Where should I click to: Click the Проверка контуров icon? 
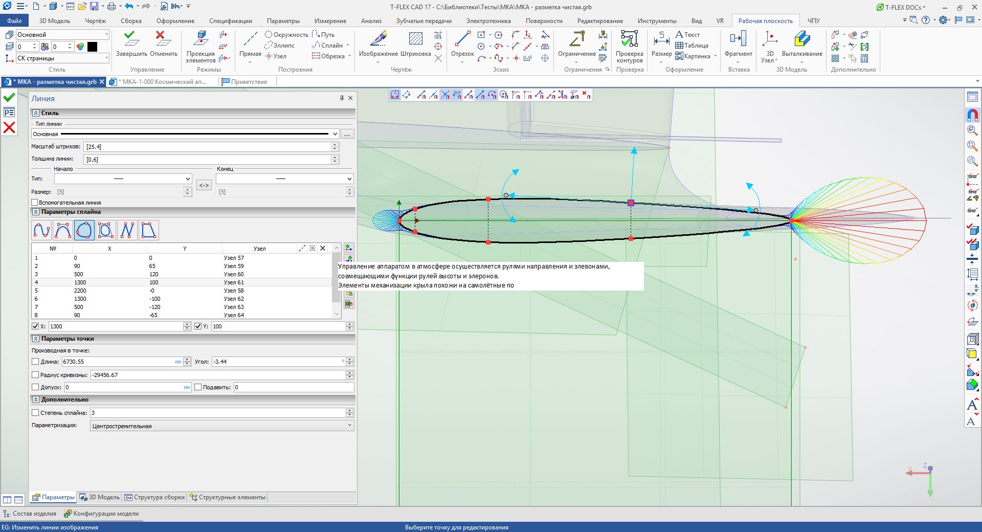pyautogui.click(x=629, y=39)
